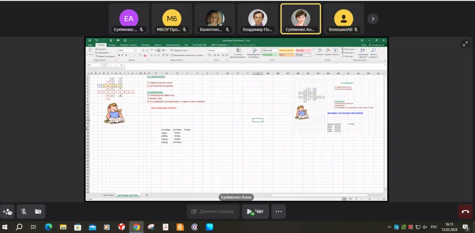
Task: Turn on the disabled camera button
Action: click(38, 212)
